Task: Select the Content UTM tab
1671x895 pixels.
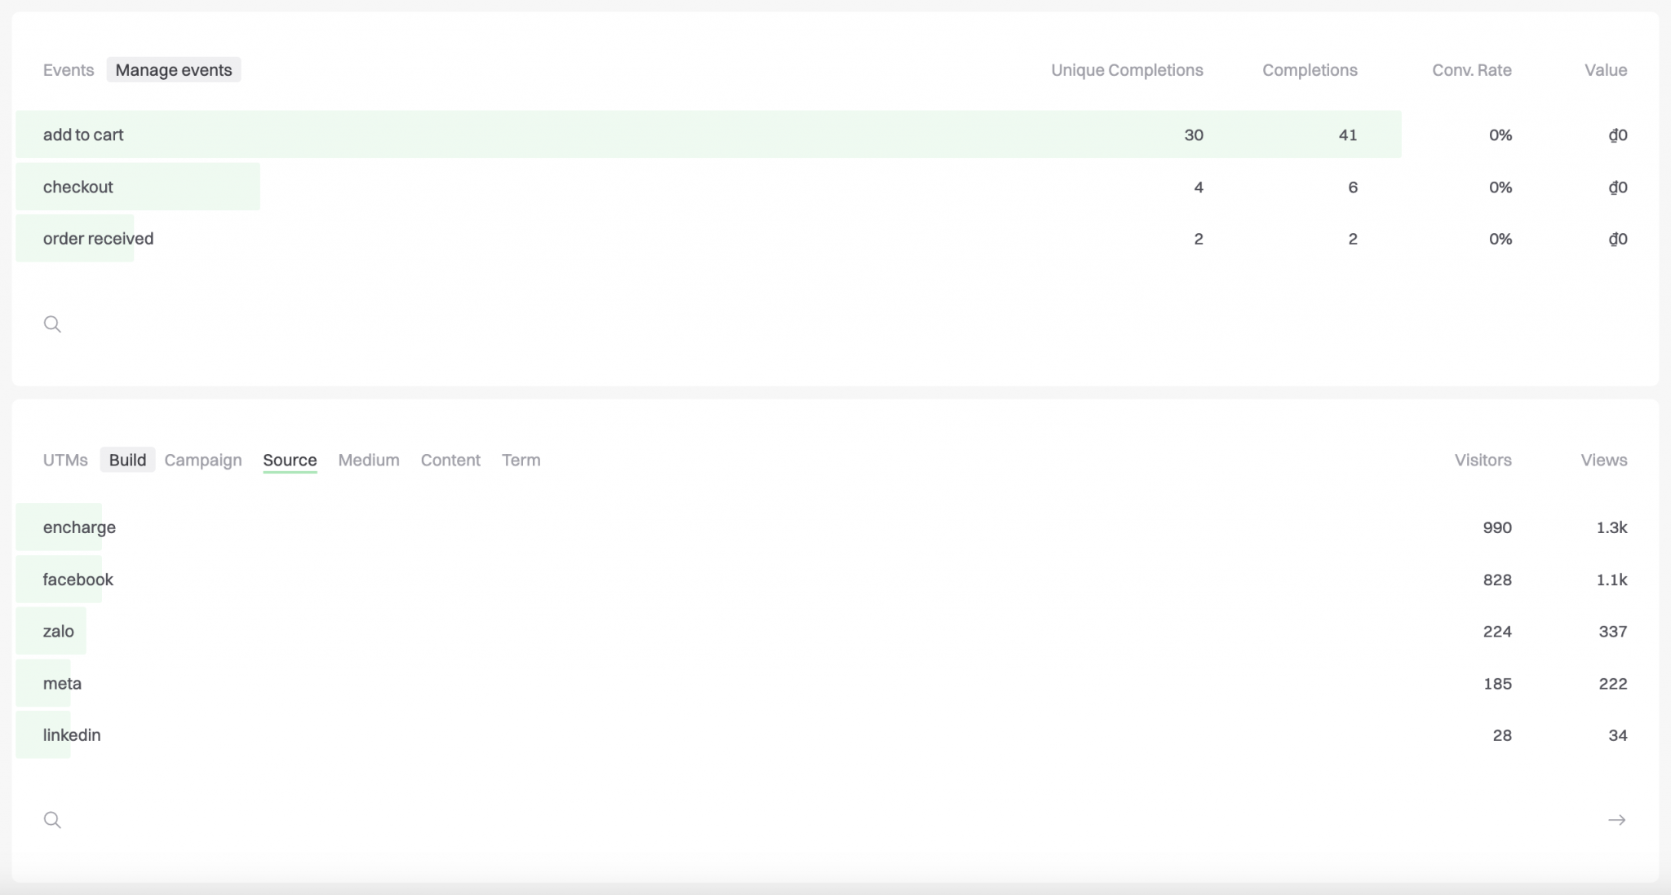Action: (450, 460)
